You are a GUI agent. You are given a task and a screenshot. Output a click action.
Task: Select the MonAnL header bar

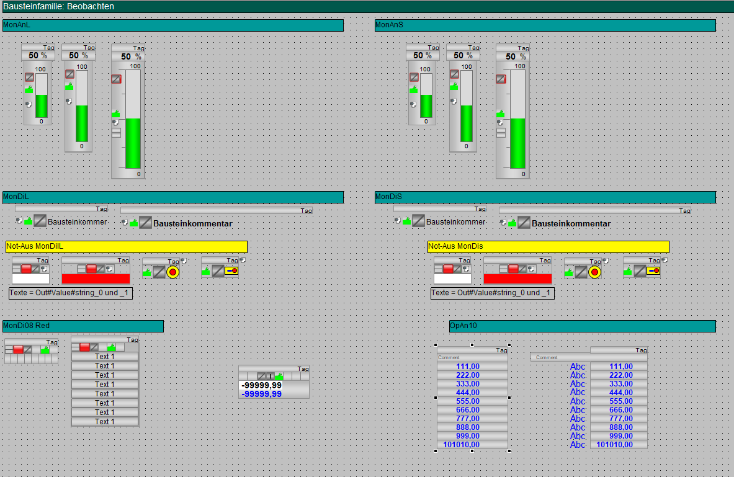click(172, 25)
